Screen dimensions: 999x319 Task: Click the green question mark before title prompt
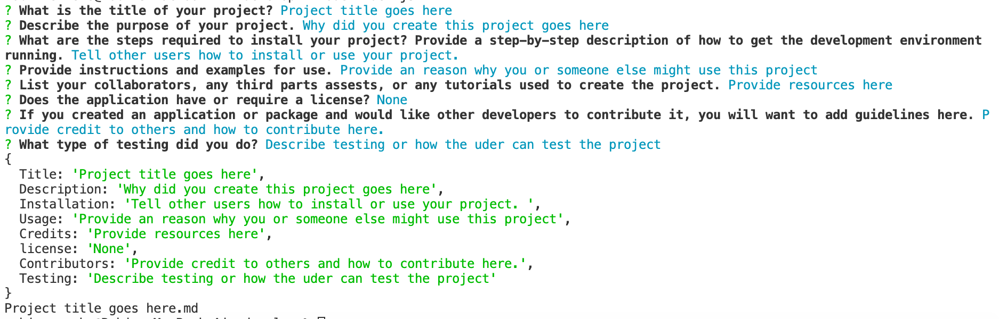coord(8,11)
